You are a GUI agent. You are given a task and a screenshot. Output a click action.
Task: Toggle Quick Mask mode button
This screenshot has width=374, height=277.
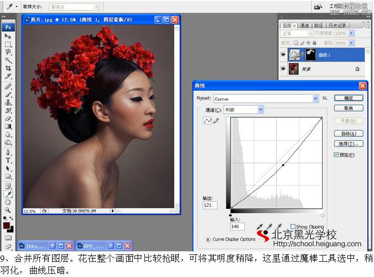coord(8,238)
